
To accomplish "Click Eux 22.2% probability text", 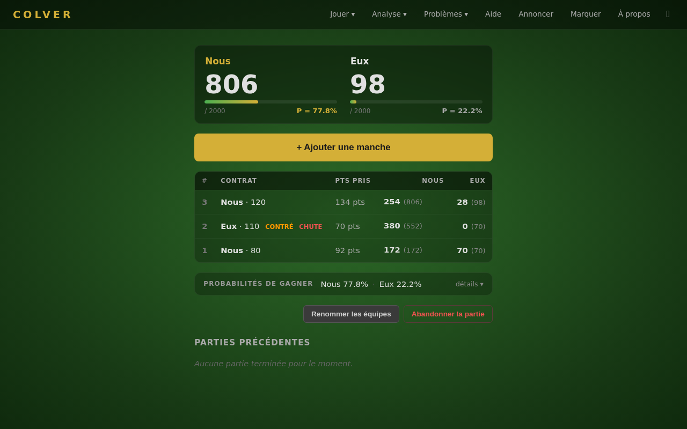I will click(400, 284).
